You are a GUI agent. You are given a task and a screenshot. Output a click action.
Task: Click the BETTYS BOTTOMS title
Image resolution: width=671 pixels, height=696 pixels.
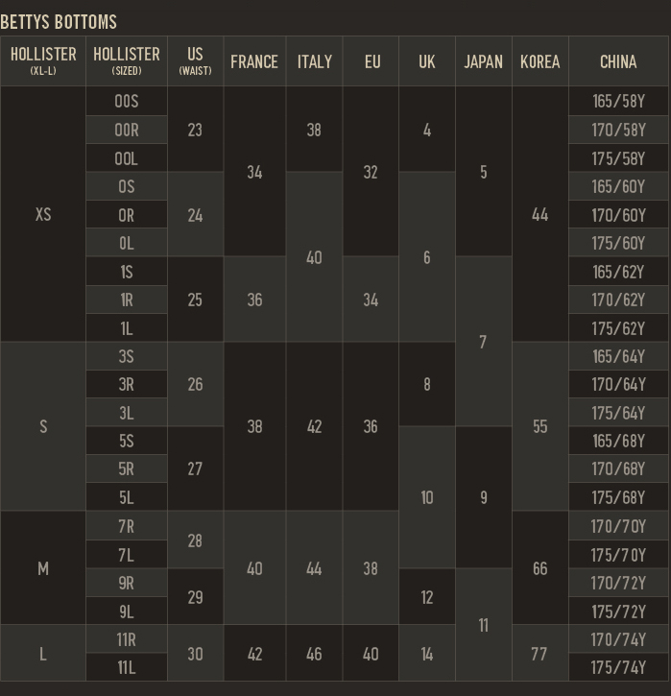(59, 22)
